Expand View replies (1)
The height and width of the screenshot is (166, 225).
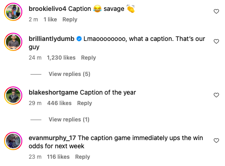point(69,120)
